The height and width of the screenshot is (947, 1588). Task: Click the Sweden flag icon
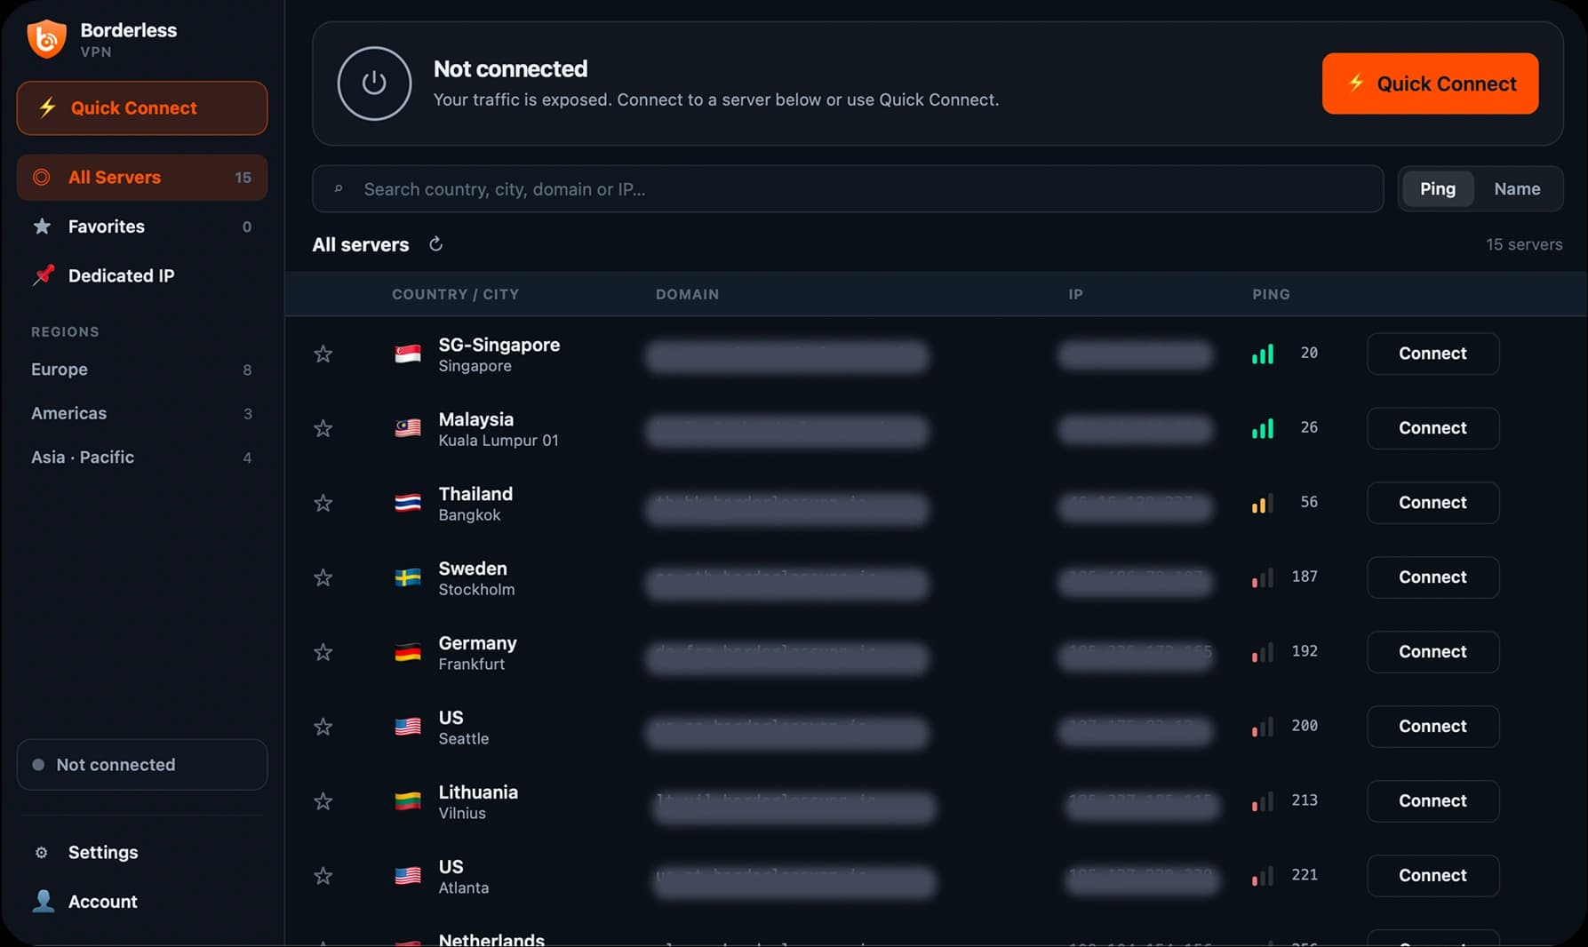click(408, 577)
